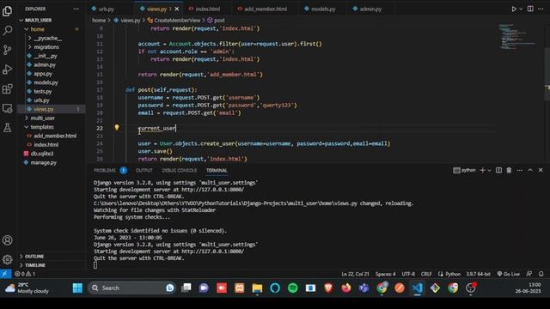Click the Run Python File play button

[x=514, y=9]
